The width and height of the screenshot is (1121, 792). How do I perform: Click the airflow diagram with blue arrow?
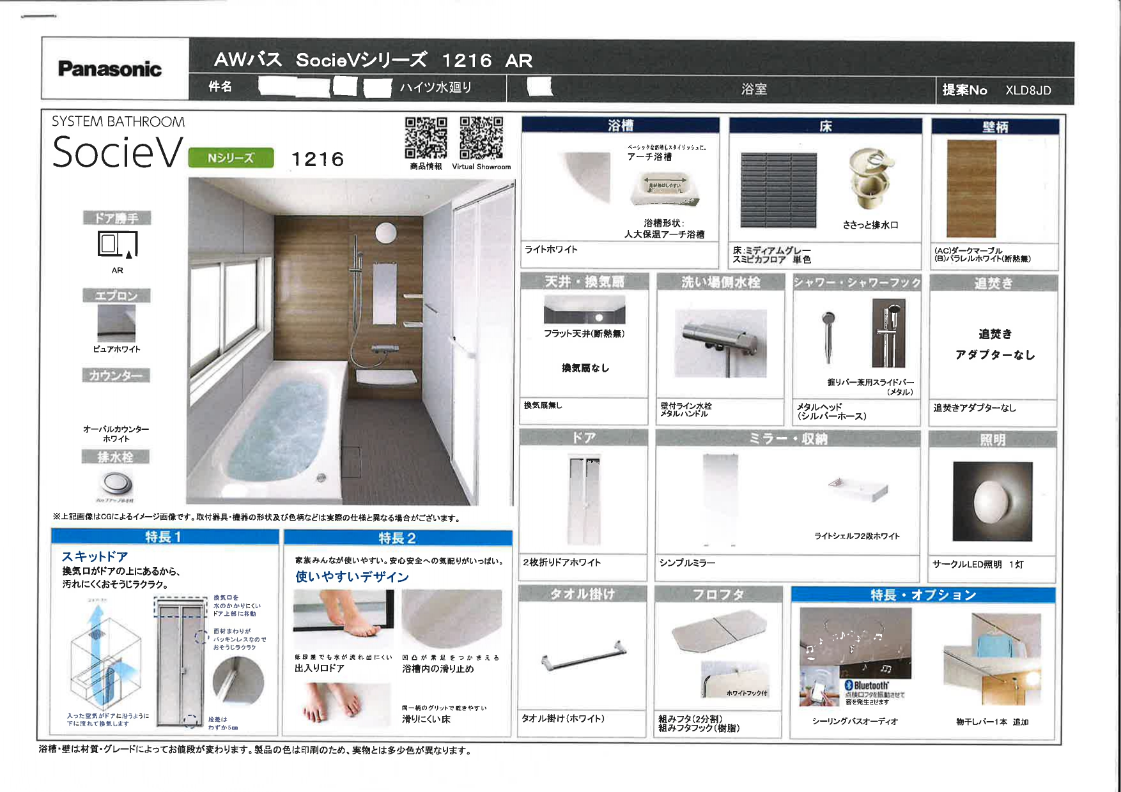point(105,655)
